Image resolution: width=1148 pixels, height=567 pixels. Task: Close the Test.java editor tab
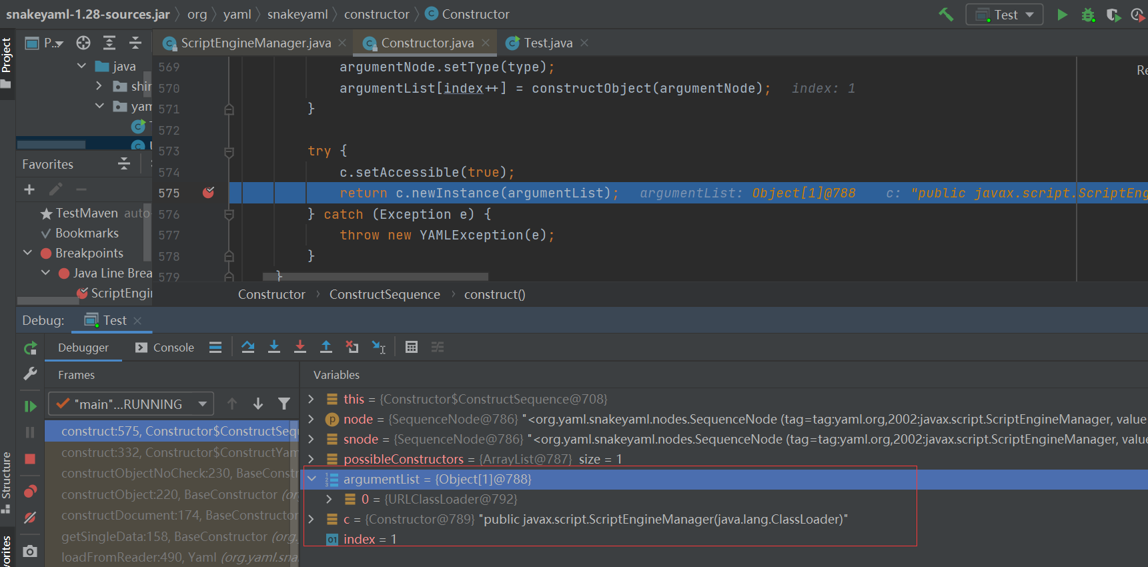[584, 43]
